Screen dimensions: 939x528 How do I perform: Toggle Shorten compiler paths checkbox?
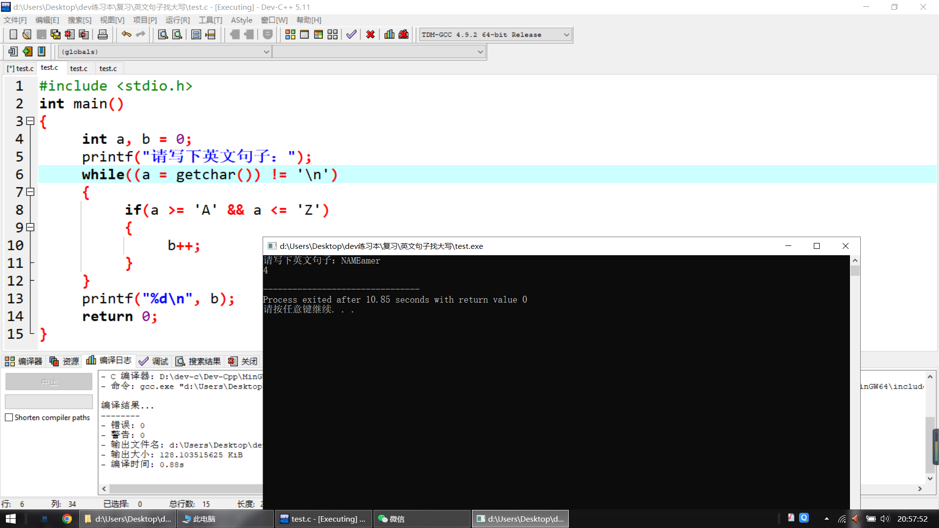point(9,418)
